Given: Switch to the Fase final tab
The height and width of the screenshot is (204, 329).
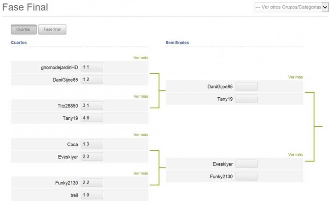Looking at the screenshot, I should pyautogui.click(x=52, y=29).
